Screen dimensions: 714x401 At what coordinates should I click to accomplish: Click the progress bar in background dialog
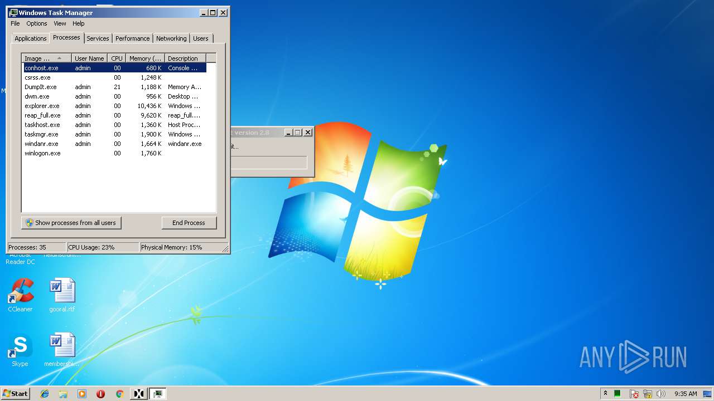269,163
